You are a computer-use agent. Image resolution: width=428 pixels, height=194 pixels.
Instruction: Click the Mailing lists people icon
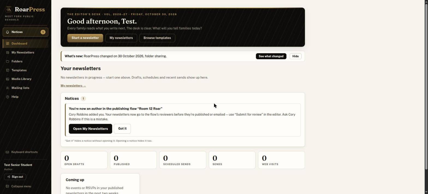[8, 88]
